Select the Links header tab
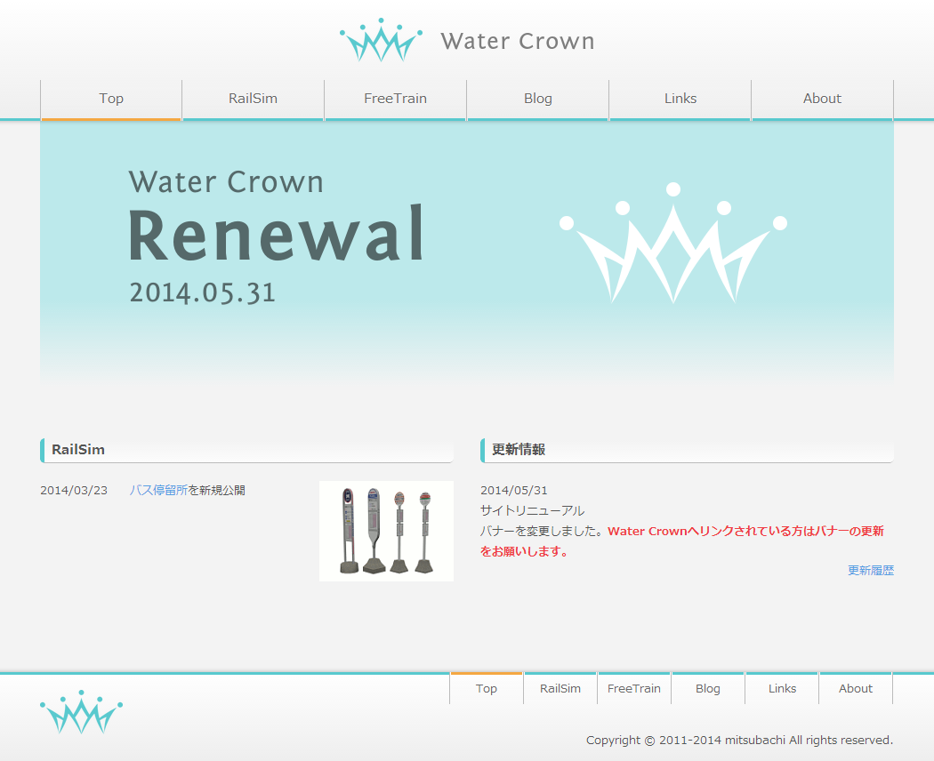The height and width of the screenshot is (761, 934). (680, 99)
